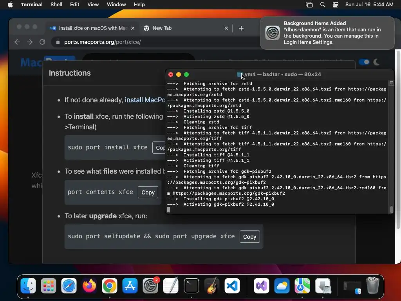The height and width of the screenshot is (301, 401).
Task: Open the Edit menu
Action: click(x=75, y=5)
